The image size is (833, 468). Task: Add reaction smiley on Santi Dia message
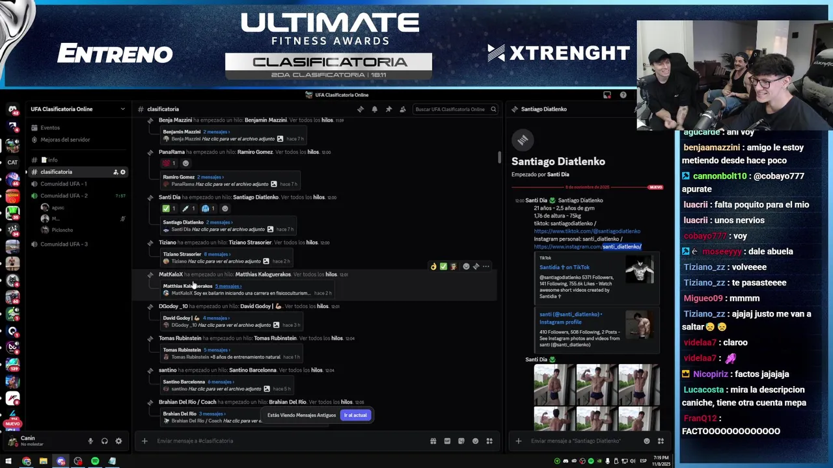click(225, 209)
